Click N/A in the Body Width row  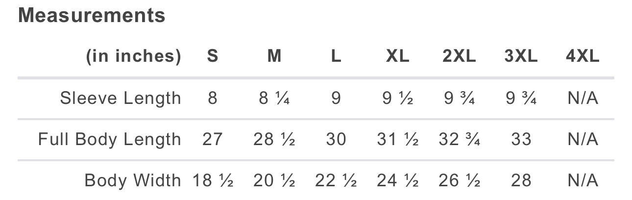point(583,180)
